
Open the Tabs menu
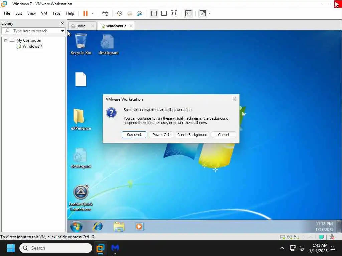click(56, 13)
